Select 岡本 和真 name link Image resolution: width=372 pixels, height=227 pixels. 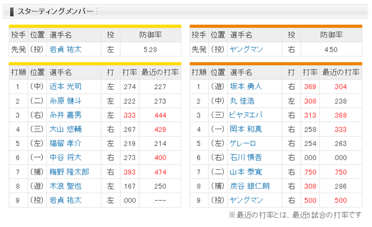point(246,129)
